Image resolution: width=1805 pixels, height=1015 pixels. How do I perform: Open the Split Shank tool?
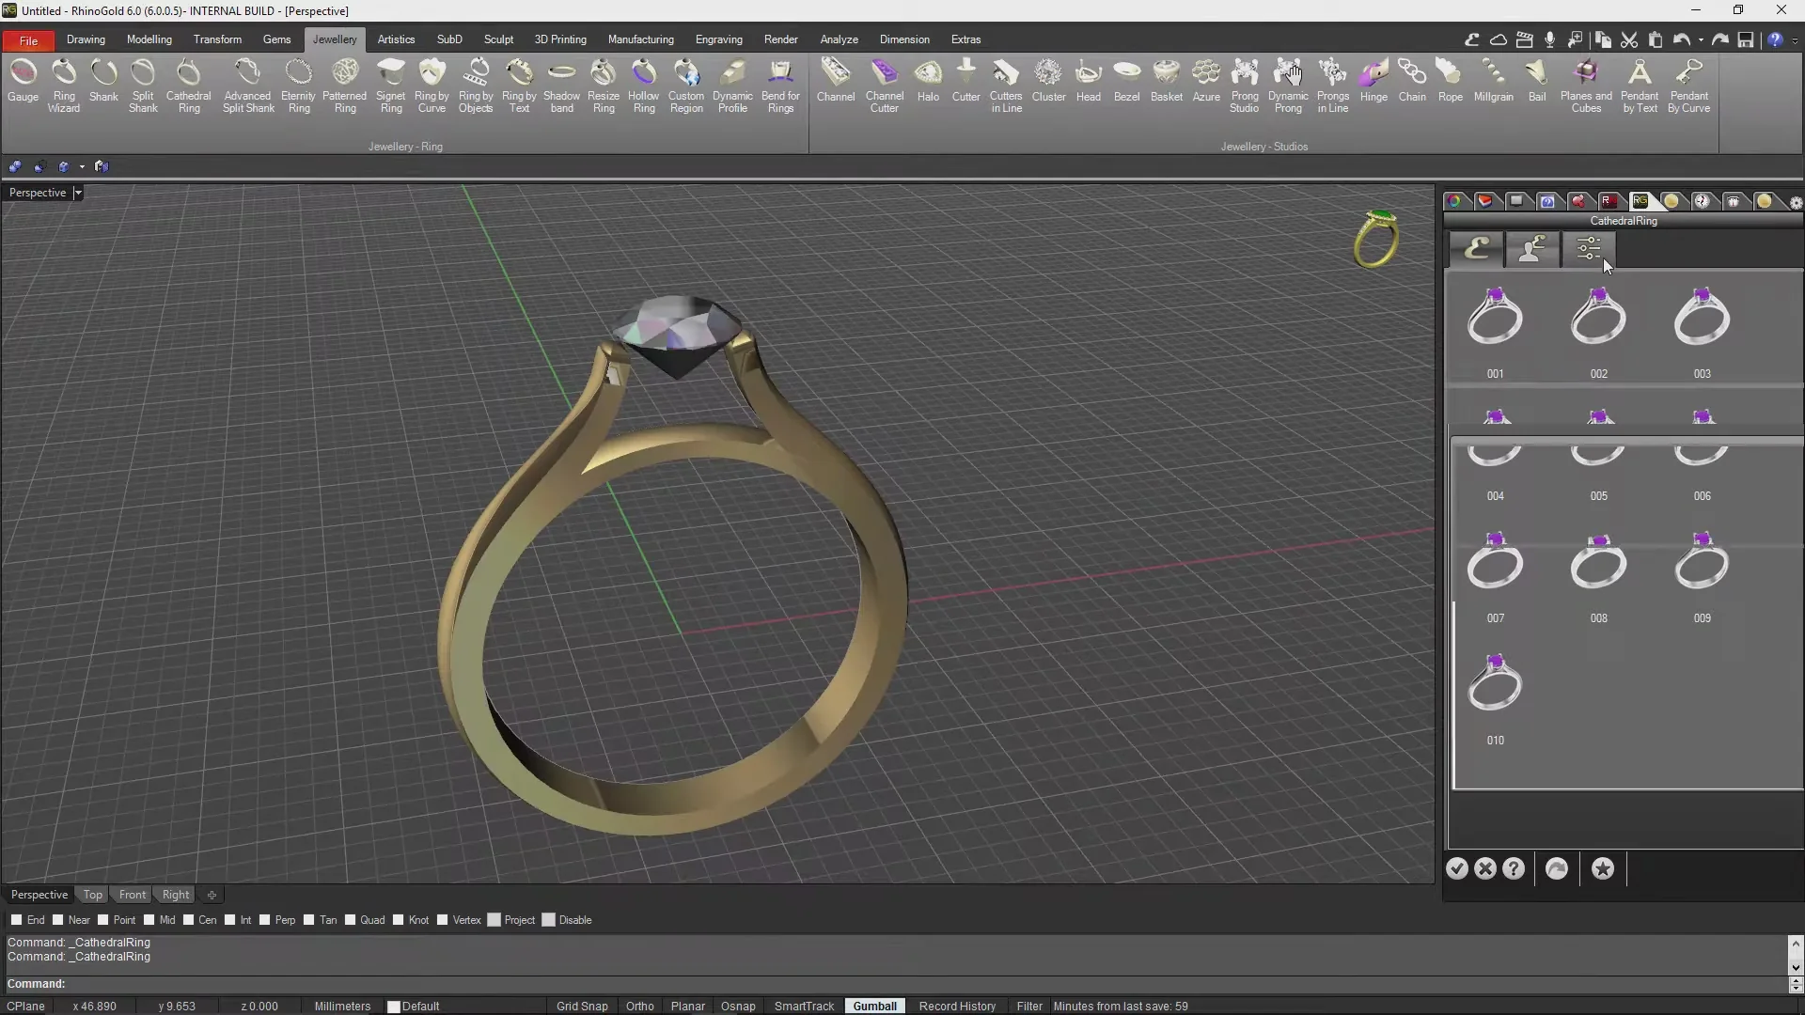[143, 86]
